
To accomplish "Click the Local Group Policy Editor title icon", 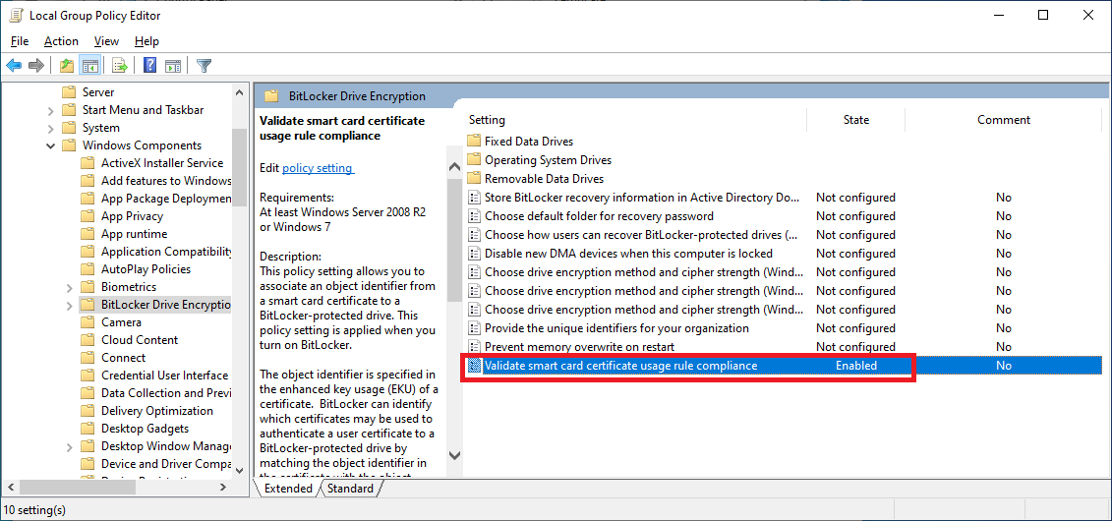I will tap(15, 15).
